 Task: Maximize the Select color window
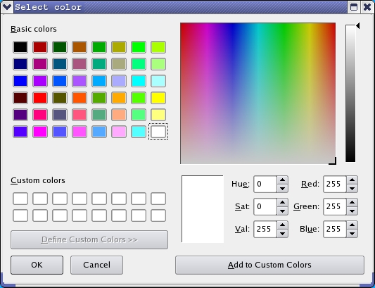(354, 7)
